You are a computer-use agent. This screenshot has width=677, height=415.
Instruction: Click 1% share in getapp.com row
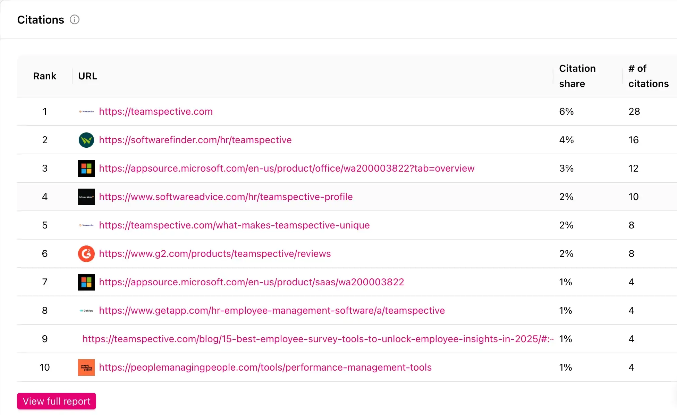click(x=566, y=311)
